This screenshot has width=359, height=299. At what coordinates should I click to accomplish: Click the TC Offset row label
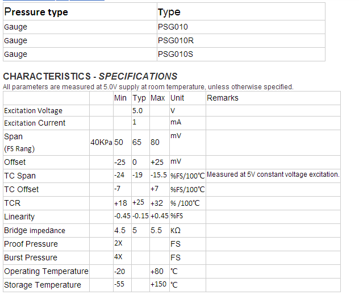point(21,189)
